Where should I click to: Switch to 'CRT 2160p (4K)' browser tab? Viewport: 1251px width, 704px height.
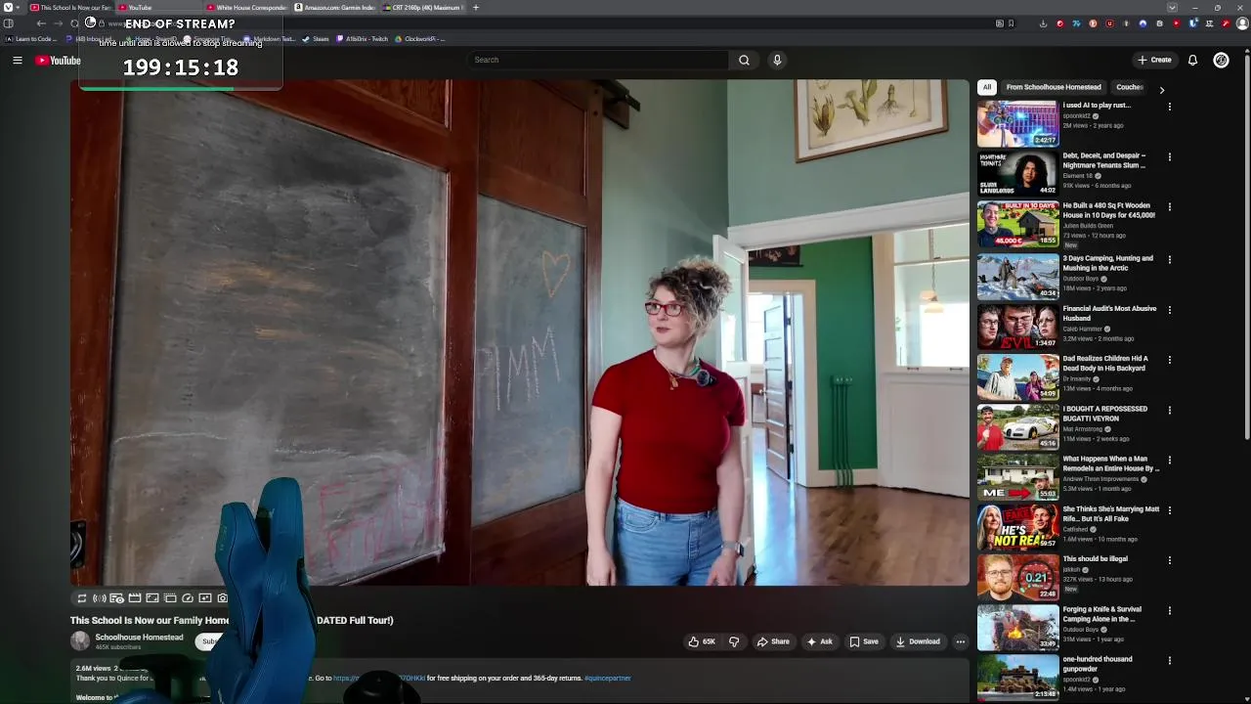click(x=422, y=8)
